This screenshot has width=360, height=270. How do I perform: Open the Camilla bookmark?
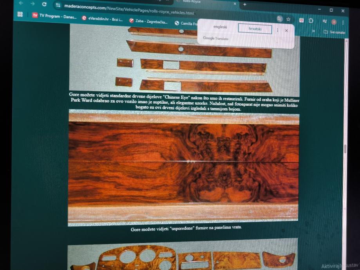[x=186, y=23]
